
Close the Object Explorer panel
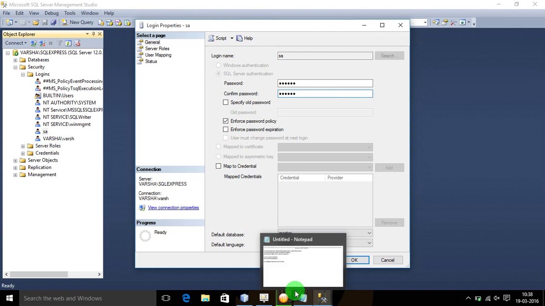100,34
